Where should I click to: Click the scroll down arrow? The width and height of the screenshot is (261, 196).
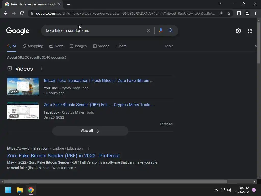click(258, 177)
